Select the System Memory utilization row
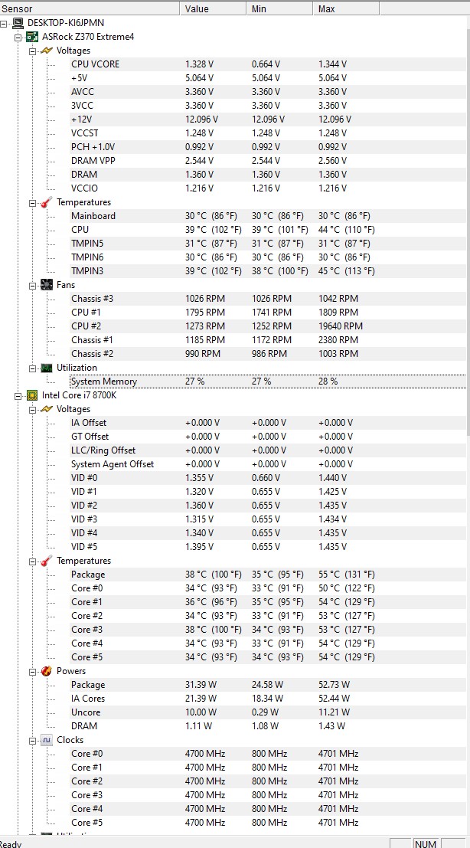 pos(103,381)
